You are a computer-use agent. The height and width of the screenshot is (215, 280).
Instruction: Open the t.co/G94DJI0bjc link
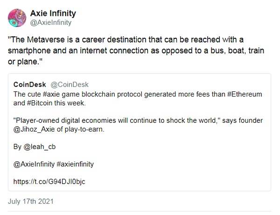tap(49, 181)
